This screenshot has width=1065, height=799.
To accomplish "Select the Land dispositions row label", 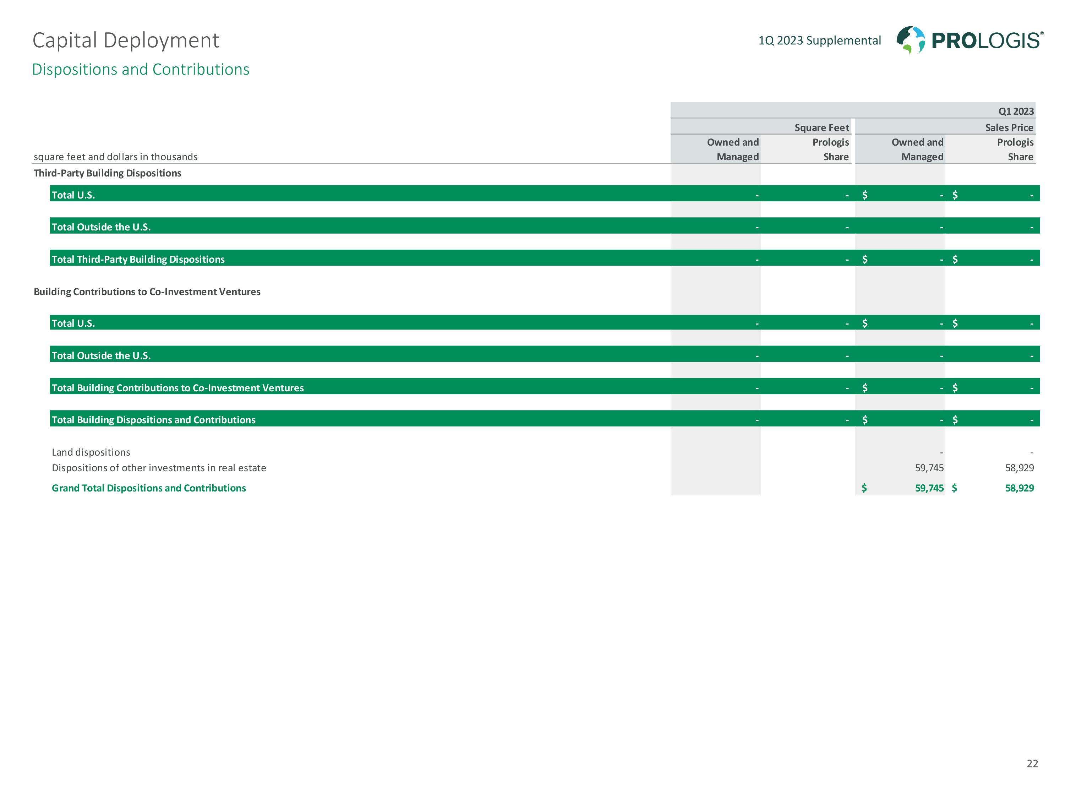I will [x=91, y=452].
